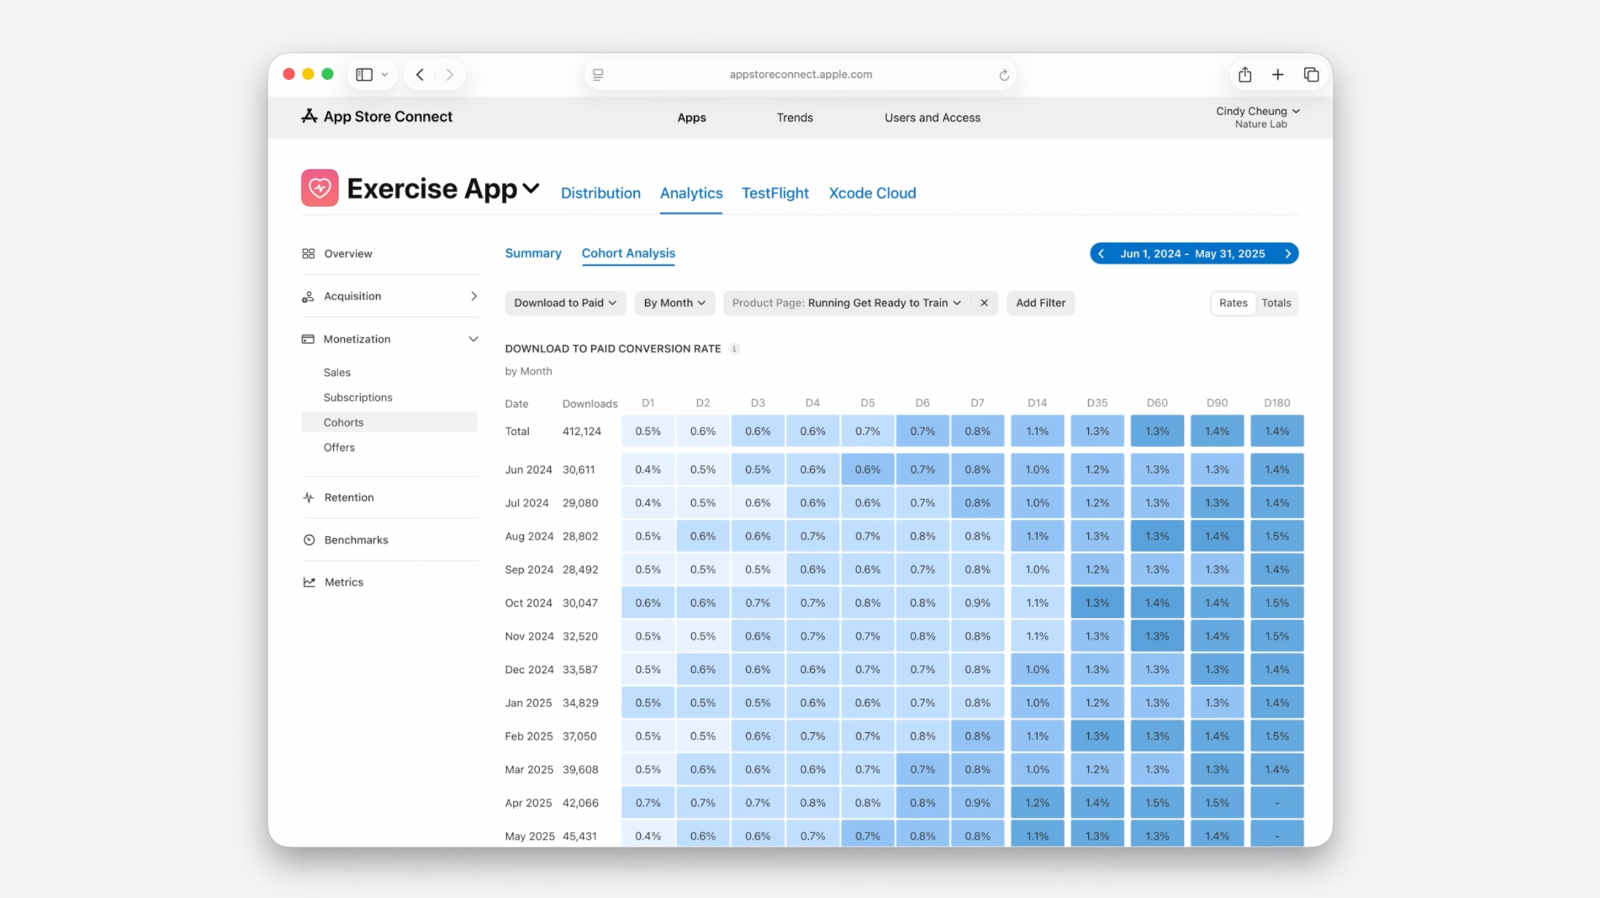Viewport: 1600px width, 898px height.
Task: Show the tab overview icon
Action: click(1311, 75)
